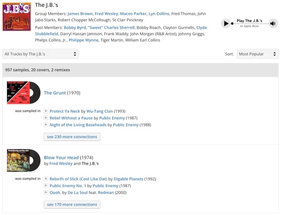The image size is (281, 215).
Task: Expand see 230 more connections
Action: 72,137
